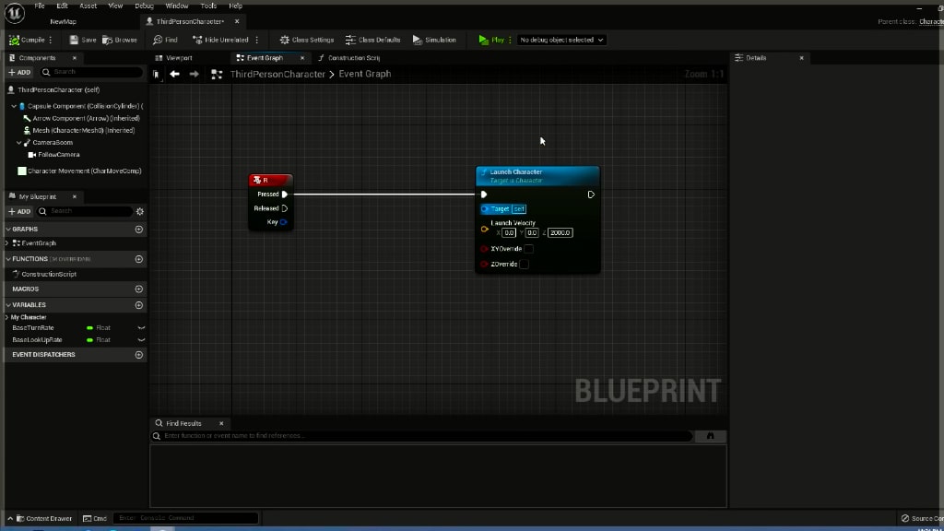Image resolution: width=944 pixels, height=531 pixels.
Task: Select the BaseTurnRate variable
Action: (33, 328)
